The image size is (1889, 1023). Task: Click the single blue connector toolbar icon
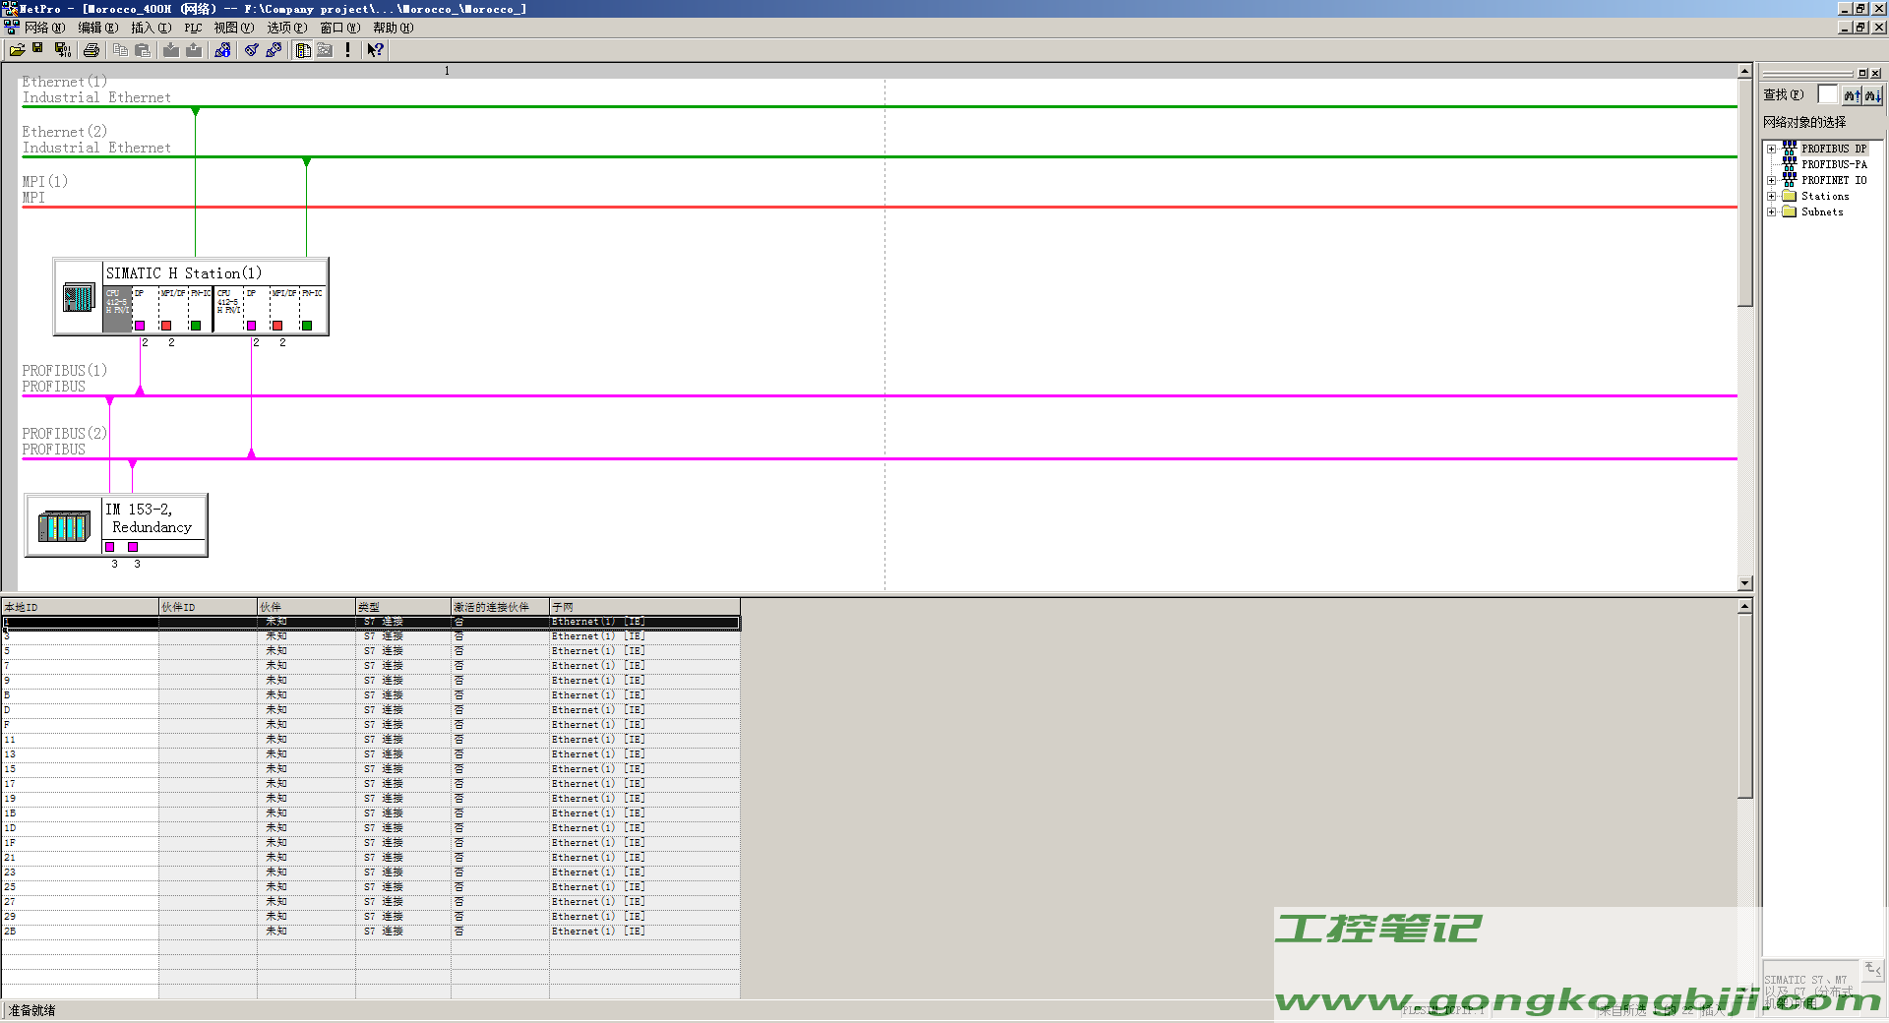[x=252, y=50]
